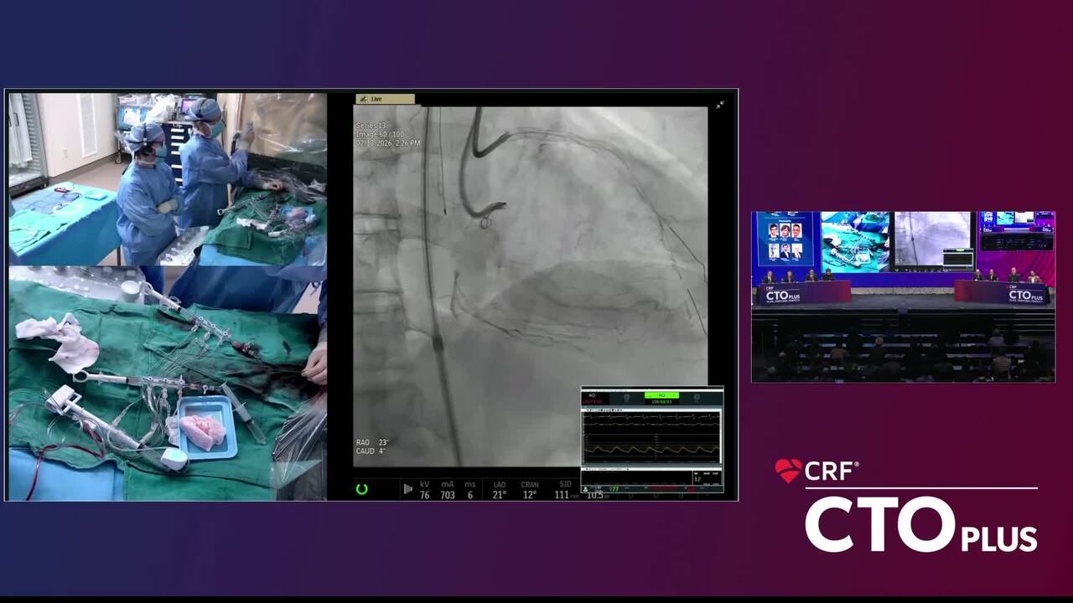The image size is (1073, 603).
Task: Click the LAO 21° angle readout
Action: click(x=499, y=490)
